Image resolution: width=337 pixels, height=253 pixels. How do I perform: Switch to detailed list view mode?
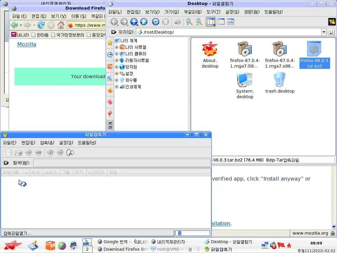pos(221,22)
